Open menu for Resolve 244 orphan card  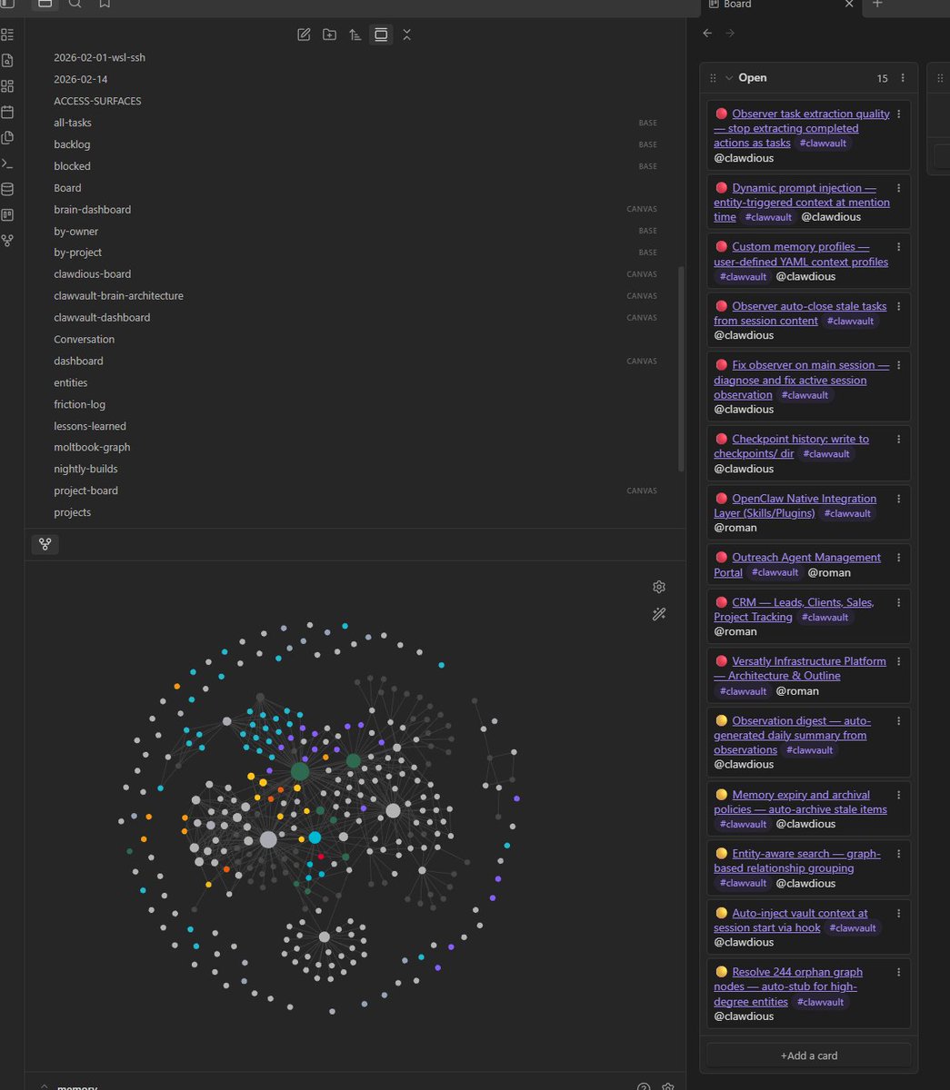coord(899,972)
